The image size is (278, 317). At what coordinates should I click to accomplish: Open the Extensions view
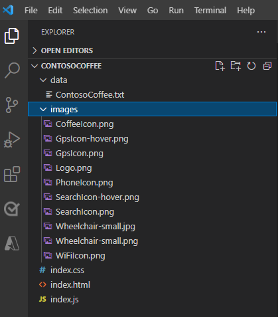12,174
